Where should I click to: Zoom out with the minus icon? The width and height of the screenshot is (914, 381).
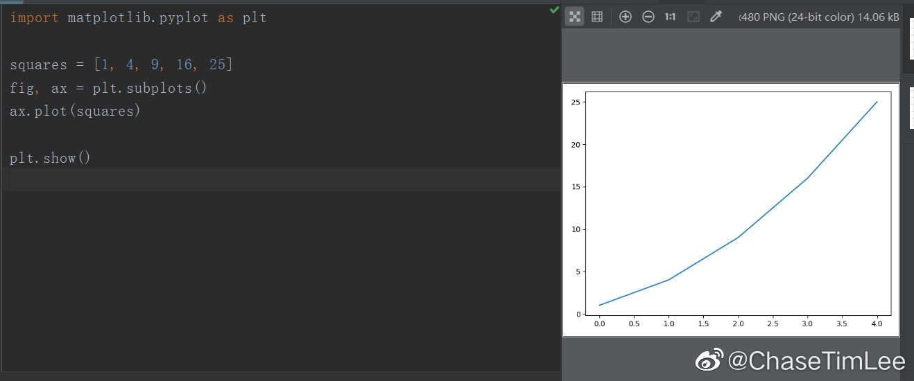click(x=648, y=17)
